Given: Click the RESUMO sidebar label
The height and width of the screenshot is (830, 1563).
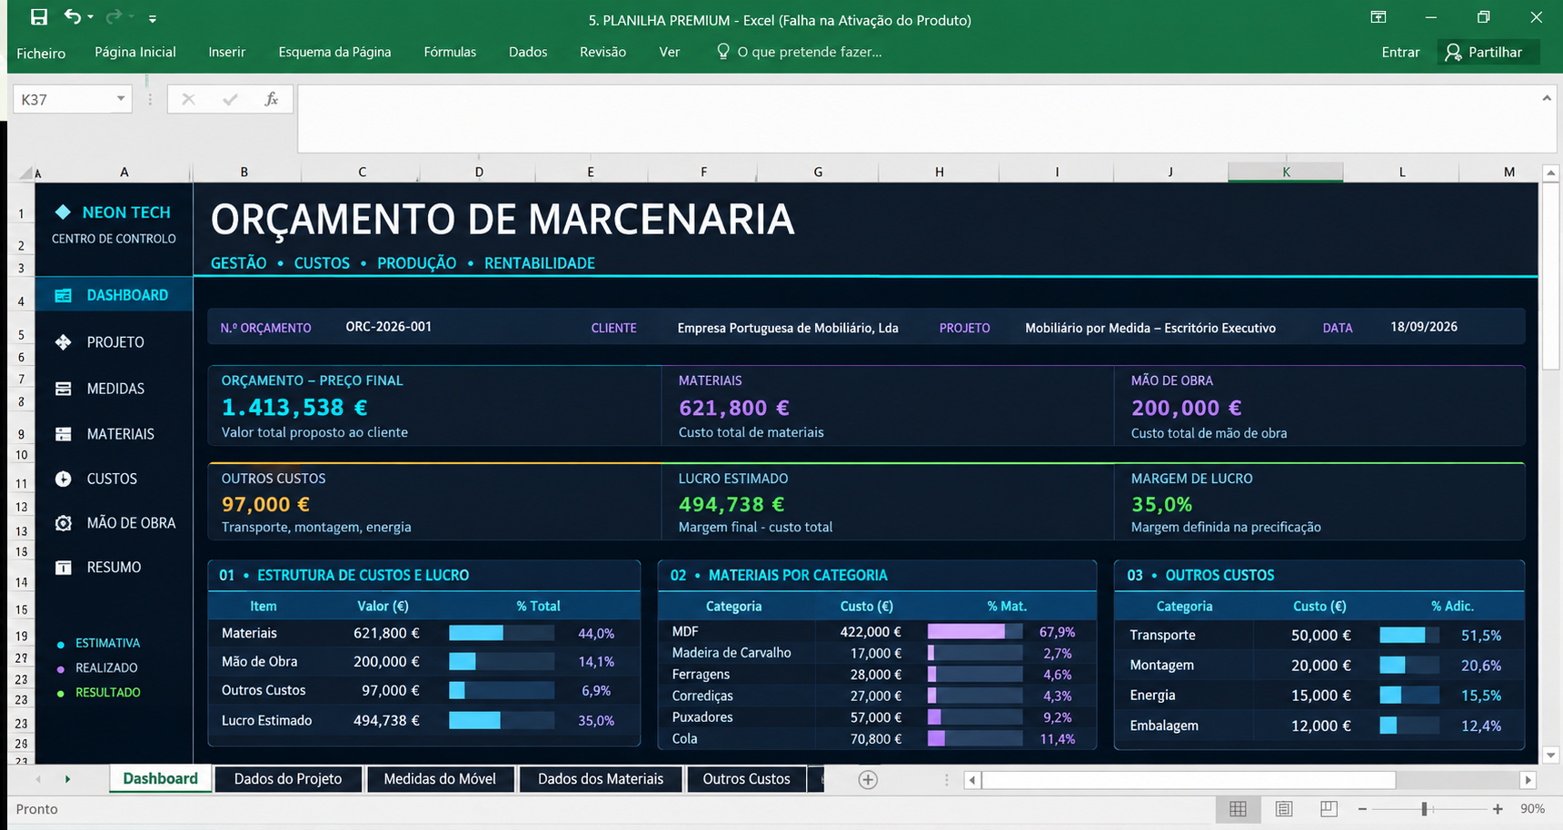Looking at the screenshot, I should [x=114, y=568].
